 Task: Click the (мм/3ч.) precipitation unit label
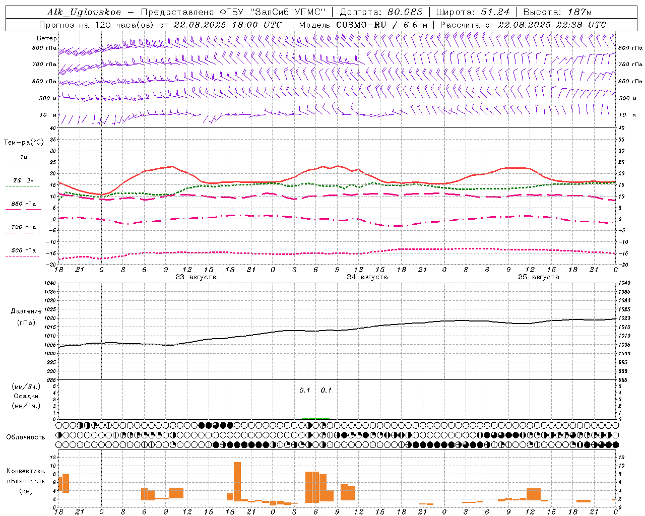coord(26,386)
